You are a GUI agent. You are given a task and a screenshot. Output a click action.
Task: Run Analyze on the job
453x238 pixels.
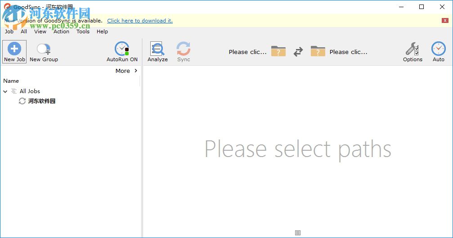(157, 52)
